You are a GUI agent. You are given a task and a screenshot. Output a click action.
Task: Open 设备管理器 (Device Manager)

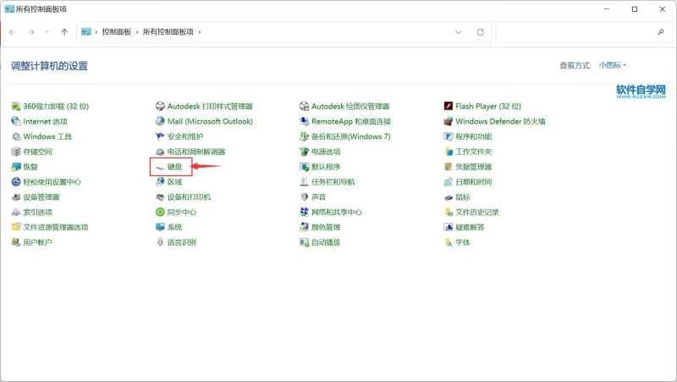tap(41, 197)
